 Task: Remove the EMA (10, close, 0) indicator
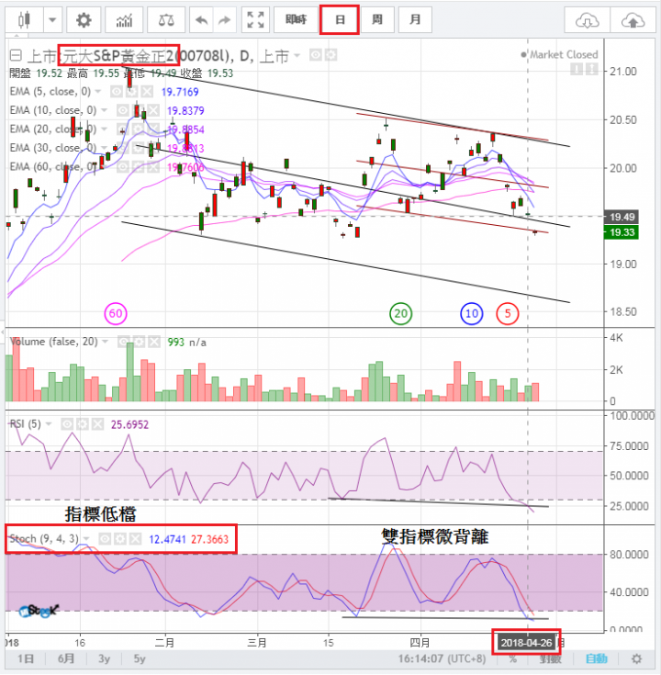(152, 110)
